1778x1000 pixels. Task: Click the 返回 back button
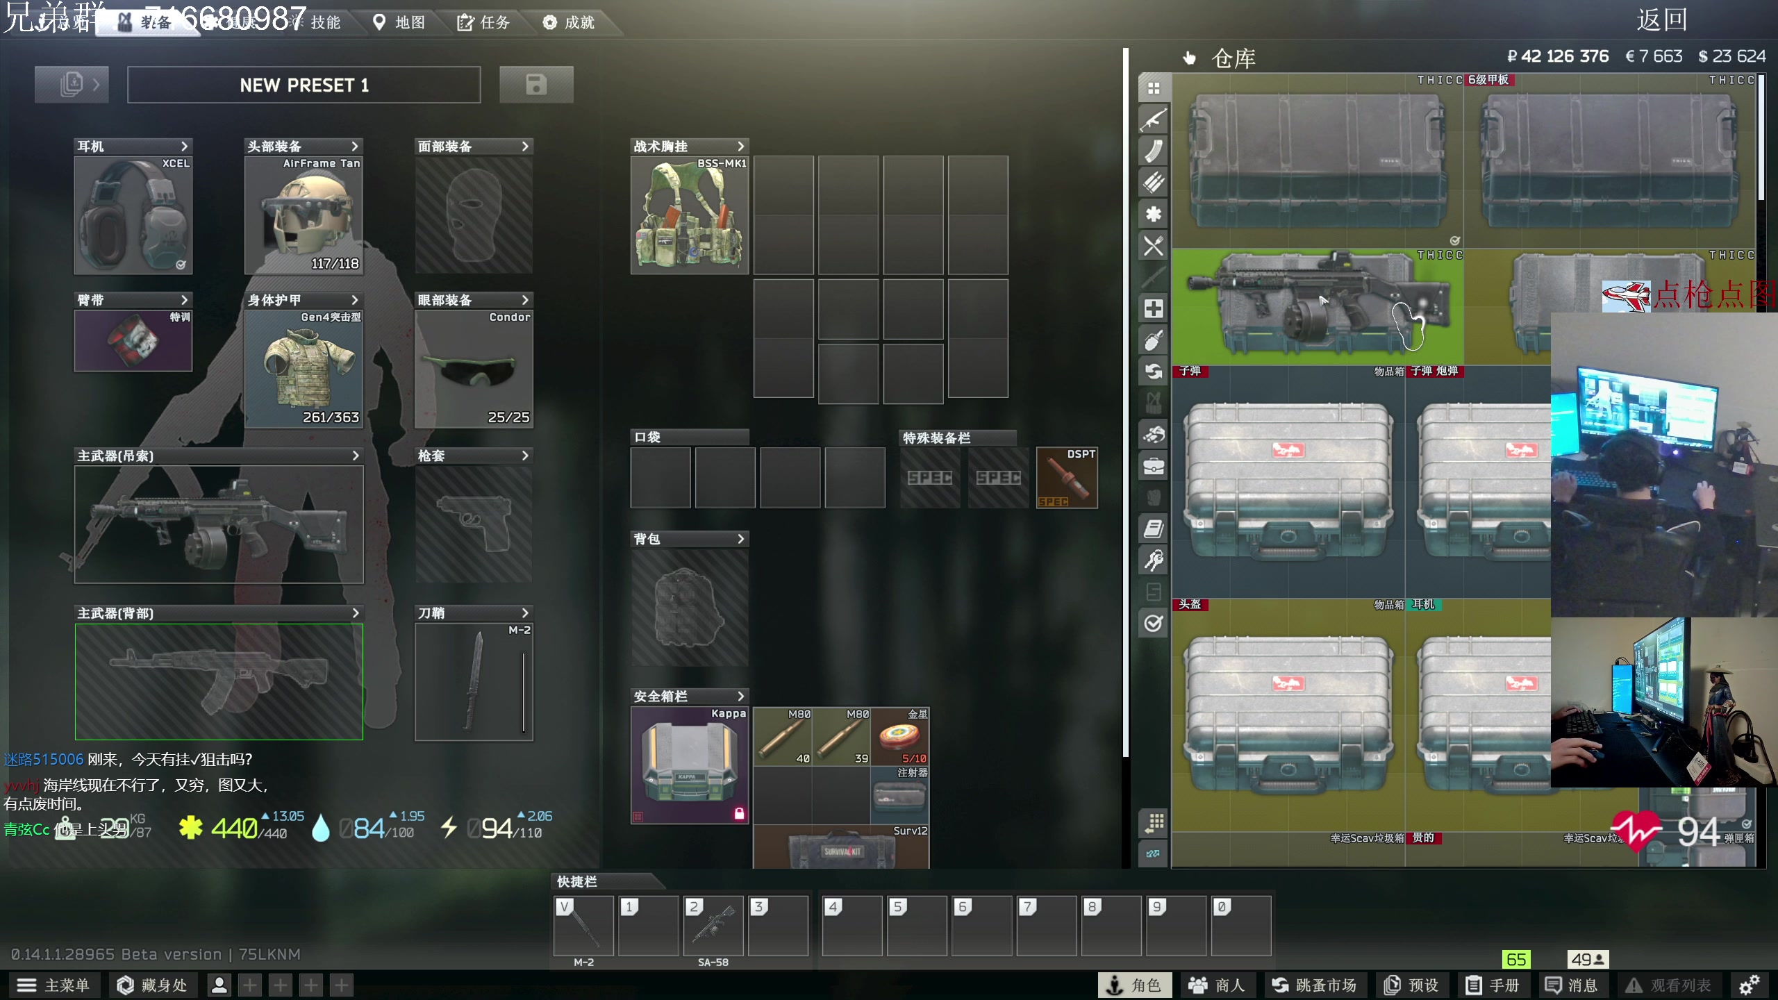point(1661,21)
